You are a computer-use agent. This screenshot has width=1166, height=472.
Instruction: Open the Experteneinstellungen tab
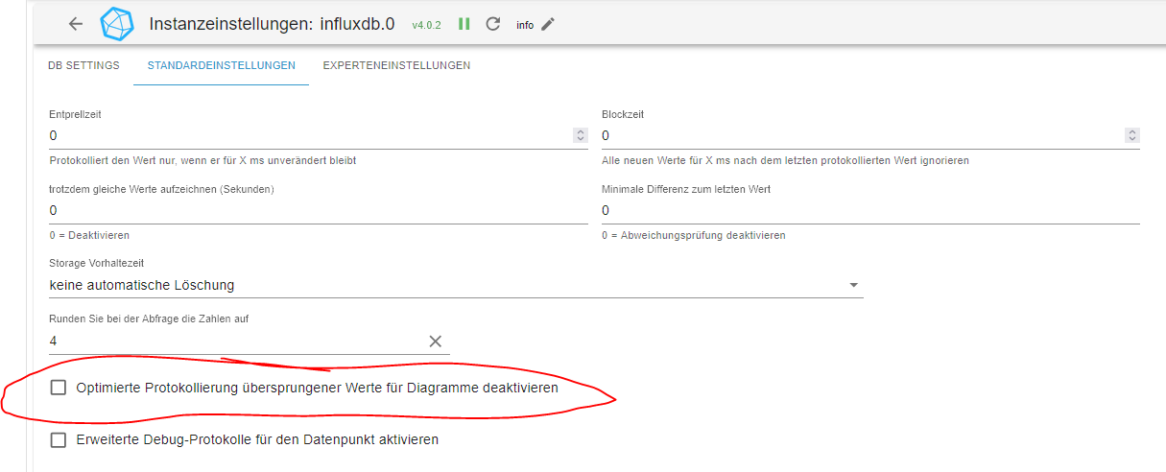pos(396,65)
